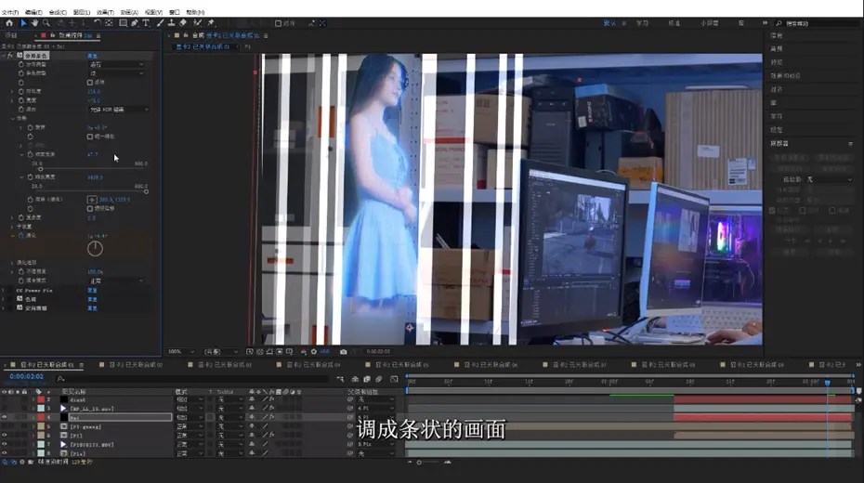Toggle the uniform scaling checkbox in effect controls
The height and width of the screenshot is (483, 864).
pos(90,137)
